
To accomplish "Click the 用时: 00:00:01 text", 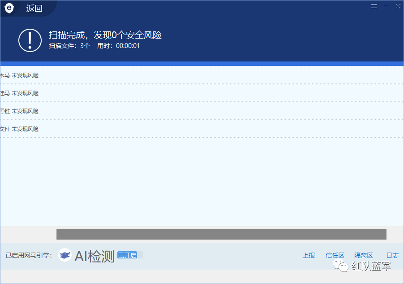I will tap(119, 46).
